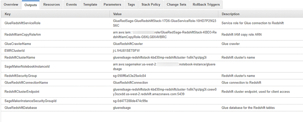Click the 'Glue crawler' description
Viewport: 303px width, 122px height.
tap(231, 44)
